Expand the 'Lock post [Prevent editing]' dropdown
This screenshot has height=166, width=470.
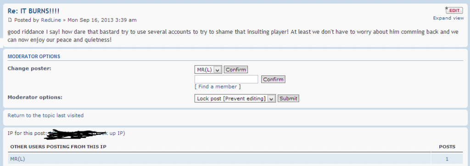coord(235,98)
